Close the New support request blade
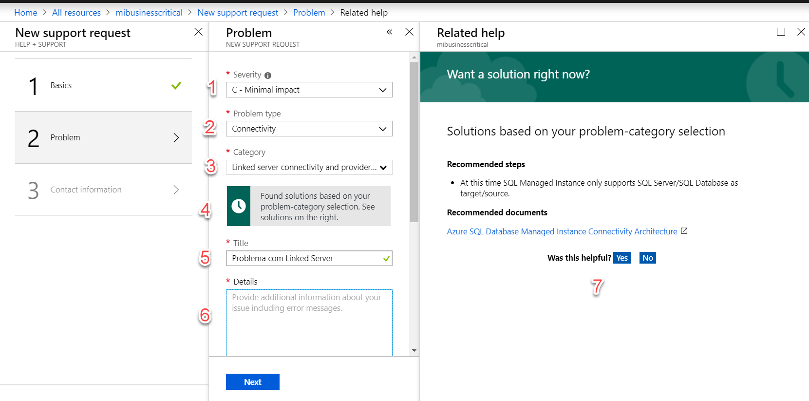The height and width of the screenshot is (401, 809). 198,32
